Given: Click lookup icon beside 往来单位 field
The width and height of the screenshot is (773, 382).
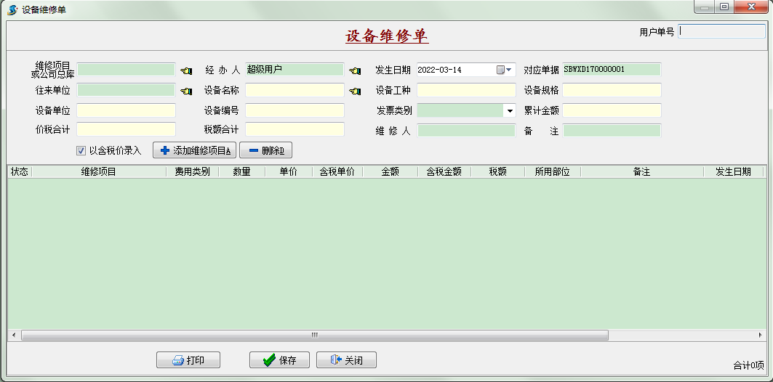Looking at the screenshot, I should [186, 91].
